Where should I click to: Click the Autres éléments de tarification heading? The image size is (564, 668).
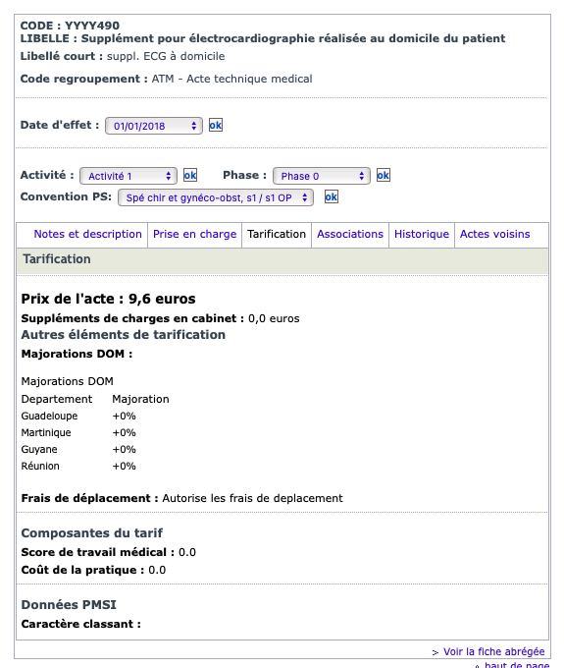click(124, 335)
